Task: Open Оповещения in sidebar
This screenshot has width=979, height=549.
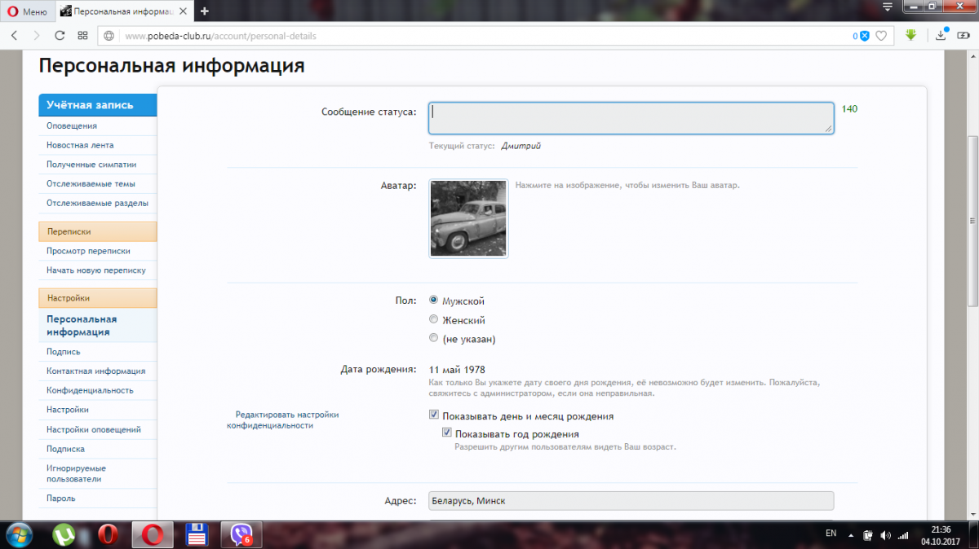Action: (x=72, y=125)
